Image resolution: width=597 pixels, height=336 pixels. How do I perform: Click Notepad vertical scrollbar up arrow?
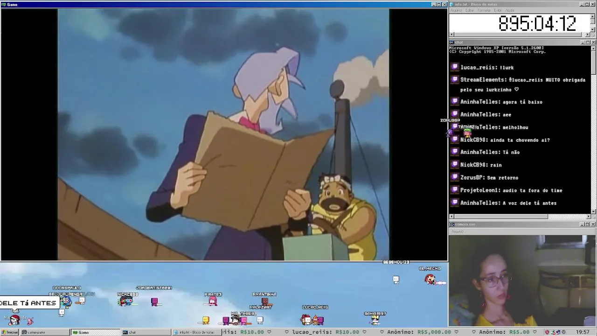tap(593, 16)
